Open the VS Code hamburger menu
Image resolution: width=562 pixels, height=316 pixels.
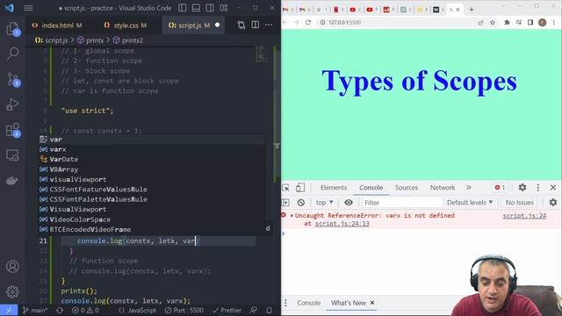[29, 8]
